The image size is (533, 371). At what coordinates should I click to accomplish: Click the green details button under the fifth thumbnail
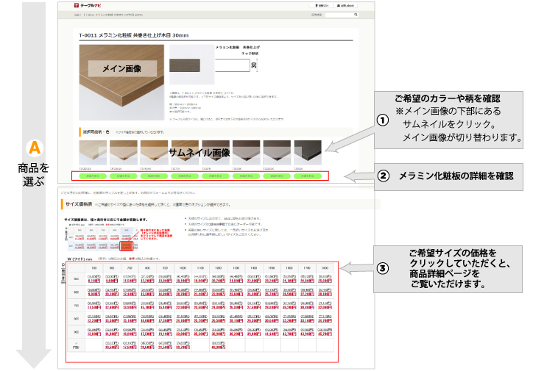[216, 176]
